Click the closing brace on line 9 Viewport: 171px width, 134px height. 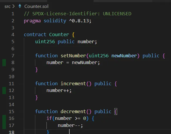36,70
